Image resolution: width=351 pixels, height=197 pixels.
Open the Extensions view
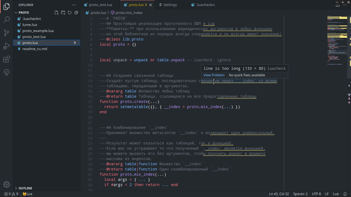pos(6,59)
